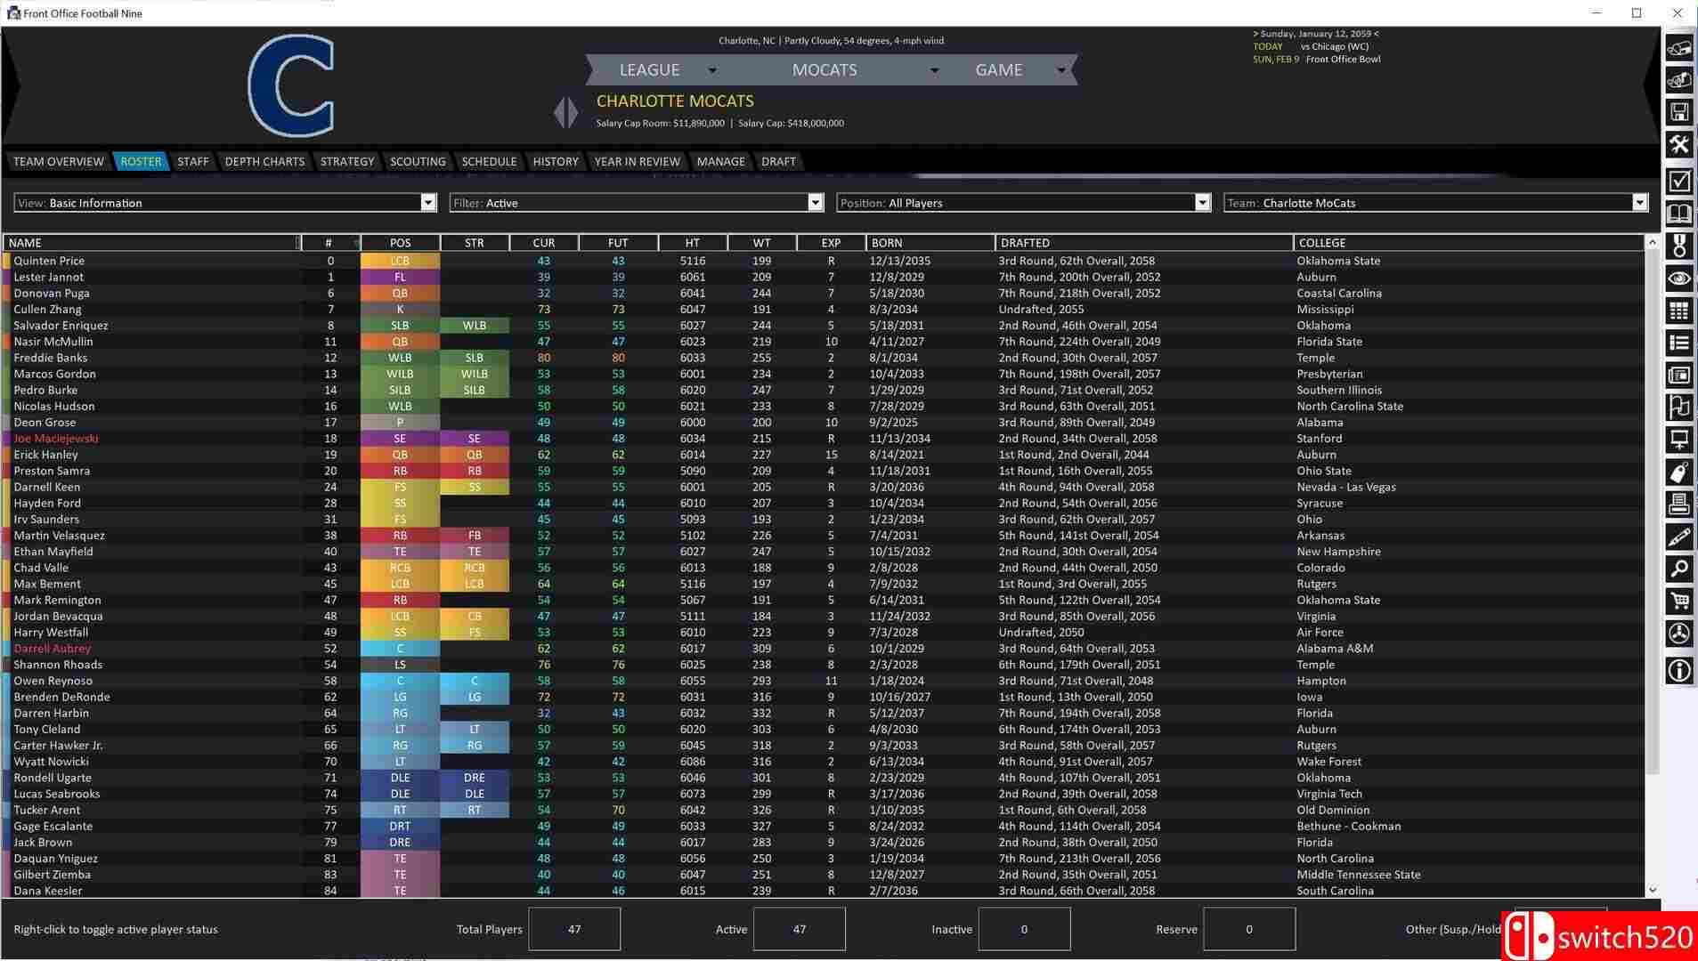
Task: Click the shopping cart icon
Action: tap(1678, 602)
